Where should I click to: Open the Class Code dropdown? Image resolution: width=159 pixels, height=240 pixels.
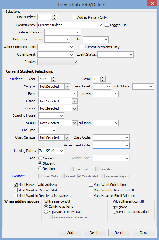(127, 137)
